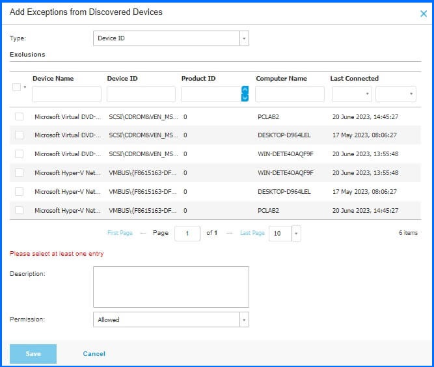Click the Save button
This screenshot has width=434, height=367.
tap(33, 354)
